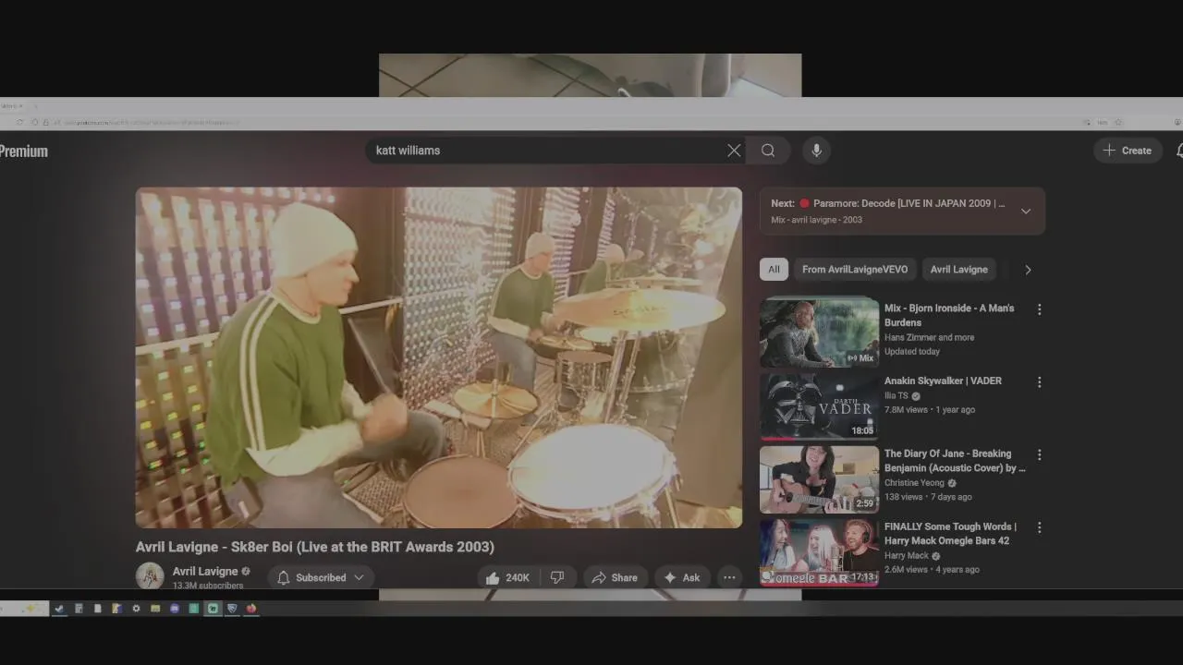
Task: Open Avril Lavigne channel avatar
Action: pyautogui.click(x=150, y=576)
